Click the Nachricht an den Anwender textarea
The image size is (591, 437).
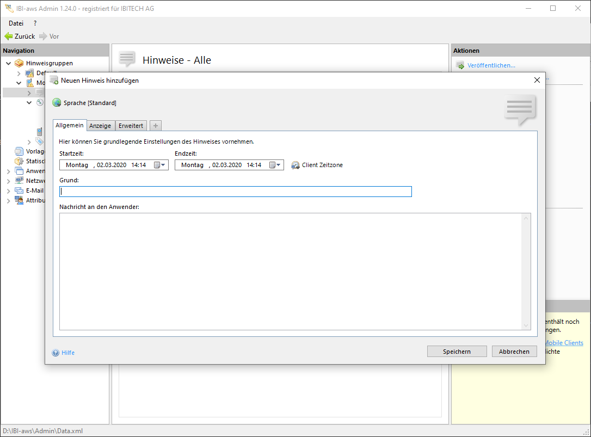tap(291, 271)
